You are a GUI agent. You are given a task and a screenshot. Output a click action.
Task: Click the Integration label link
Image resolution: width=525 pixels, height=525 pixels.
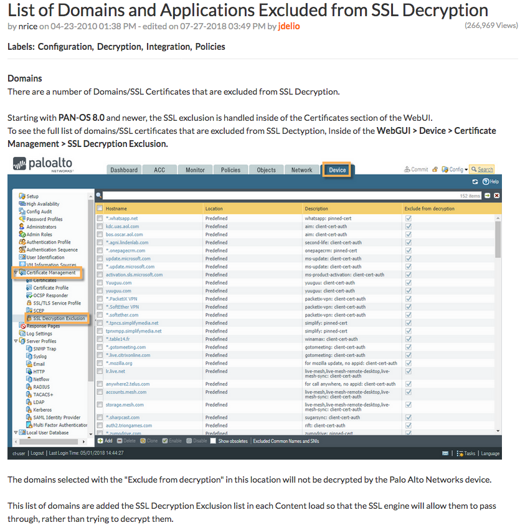169,47
